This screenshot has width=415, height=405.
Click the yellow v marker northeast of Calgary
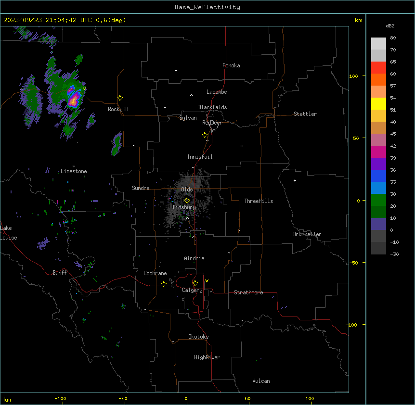[207, 281]
